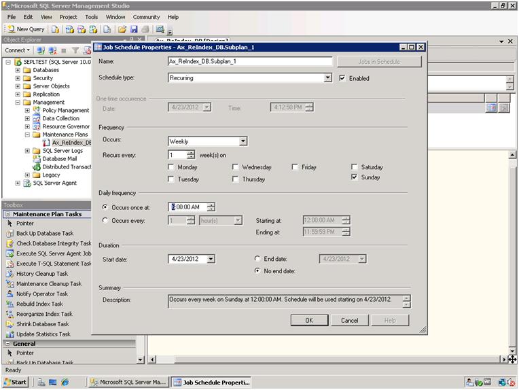Select the No end date radio button
Screen dimensions: 519x390
(257, 271)
